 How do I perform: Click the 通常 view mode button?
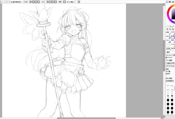(x=60, y=2)
